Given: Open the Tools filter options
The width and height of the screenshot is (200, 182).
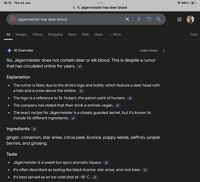Looking at the screenshot, I should pos(193,35).
